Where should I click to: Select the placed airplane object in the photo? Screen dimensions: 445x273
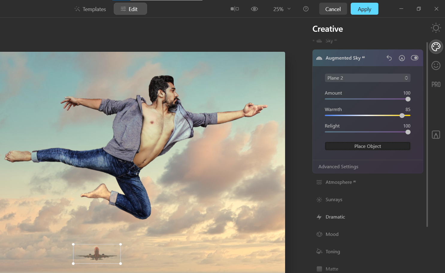(x=97, y=254)
